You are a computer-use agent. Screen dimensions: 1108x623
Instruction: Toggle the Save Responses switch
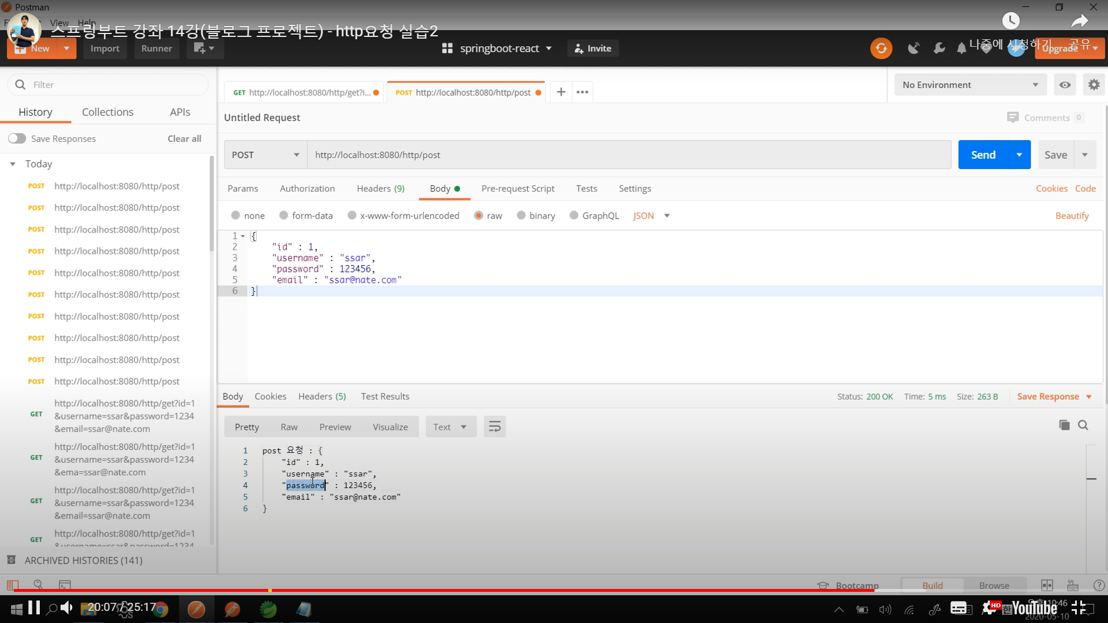[17, 138]
